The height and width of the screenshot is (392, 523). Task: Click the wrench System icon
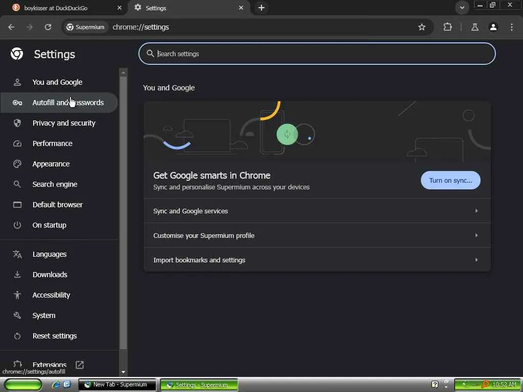click(x=17, y=315)
